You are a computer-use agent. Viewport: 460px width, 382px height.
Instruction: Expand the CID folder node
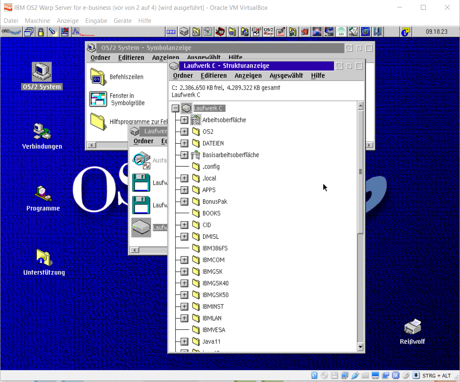click(x=184, y=225)
